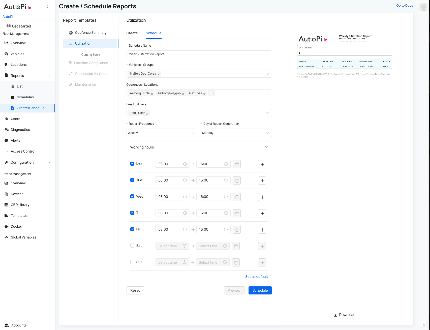This screenshot has height=330, width=430.
Task: Open the checklist icon at bottom right
Action: 423,324
